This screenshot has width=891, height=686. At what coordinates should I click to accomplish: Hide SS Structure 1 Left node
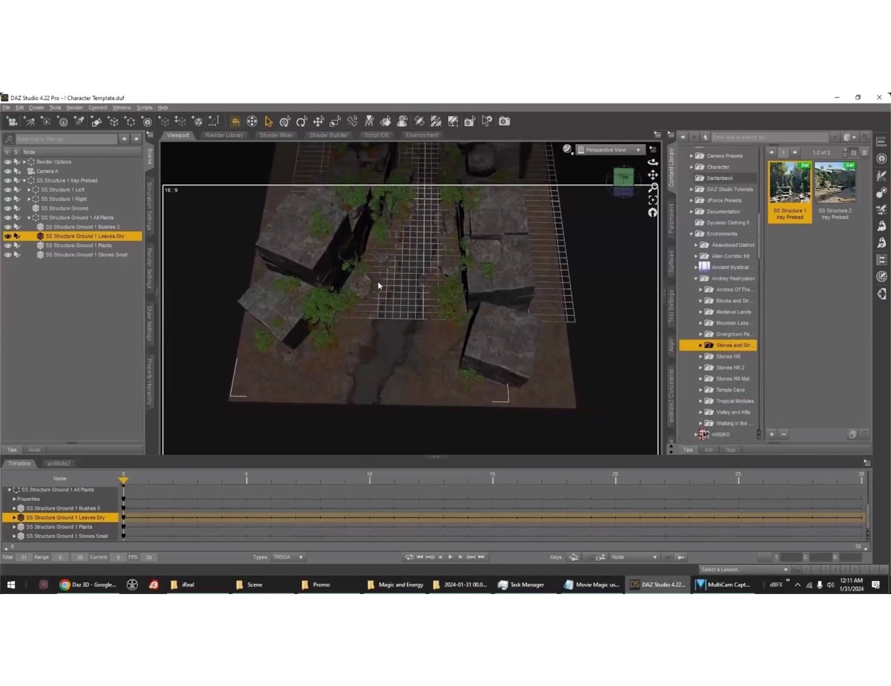pos(8,190)
